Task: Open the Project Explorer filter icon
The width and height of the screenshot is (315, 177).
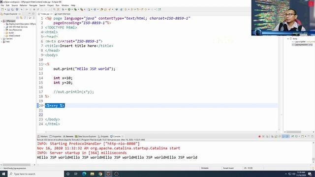Action: (x=25, y=18)
